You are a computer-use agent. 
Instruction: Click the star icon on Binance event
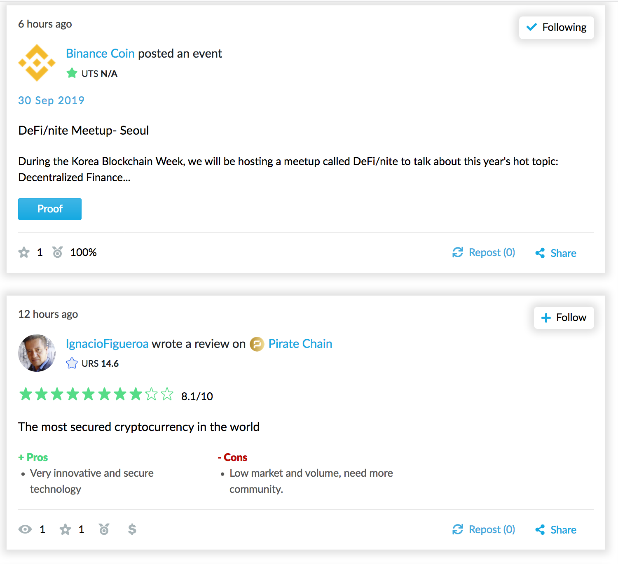click(24, 252)
